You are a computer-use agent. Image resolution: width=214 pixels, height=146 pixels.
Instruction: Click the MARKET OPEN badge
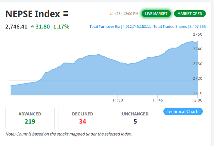pyautogui.click(x=190, y=14)
